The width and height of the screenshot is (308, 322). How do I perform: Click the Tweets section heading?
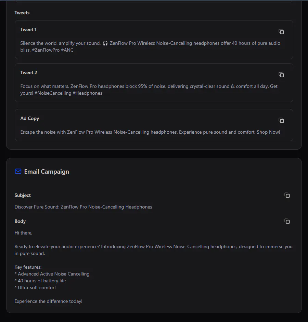pyautogui.click(x=22, y=13)
